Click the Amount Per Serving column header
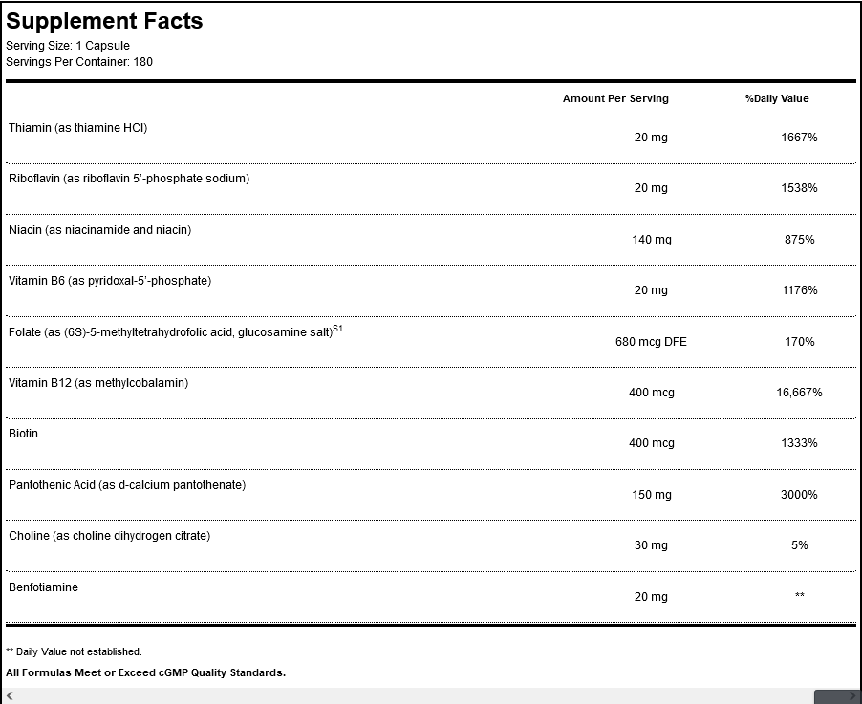The height and width of the screenshot is (704, 862). (x=615, y=98)
